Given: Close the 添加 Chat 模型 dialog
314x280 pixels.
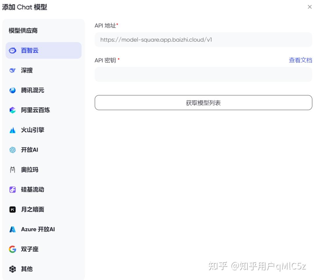Looking at the screenshot, I should coord(310,7).
